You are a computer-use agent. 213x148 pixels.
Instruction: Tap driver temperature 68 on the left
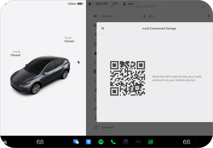tap(40, 142)
